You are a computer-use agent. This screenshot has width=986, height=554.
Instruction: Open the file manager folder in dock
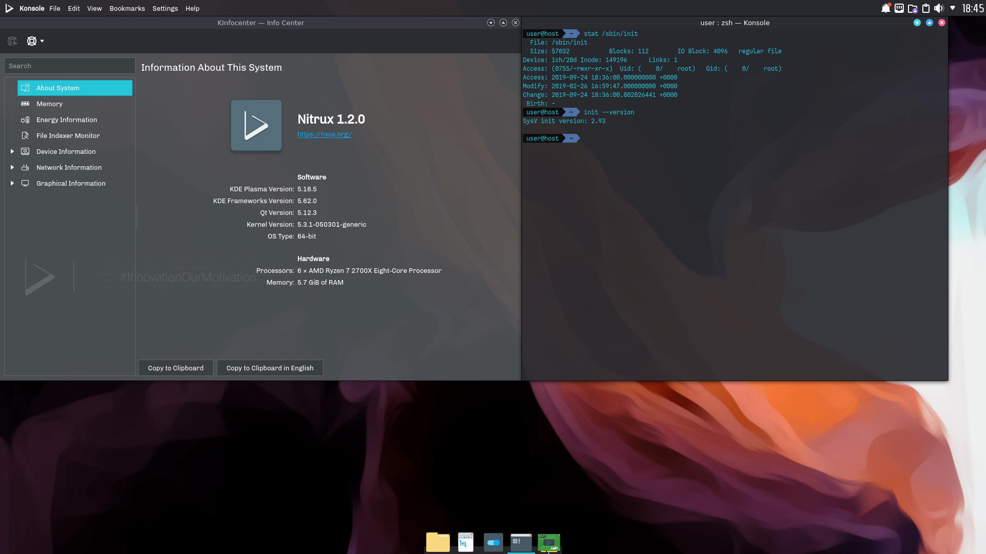[x=438, y=542]
